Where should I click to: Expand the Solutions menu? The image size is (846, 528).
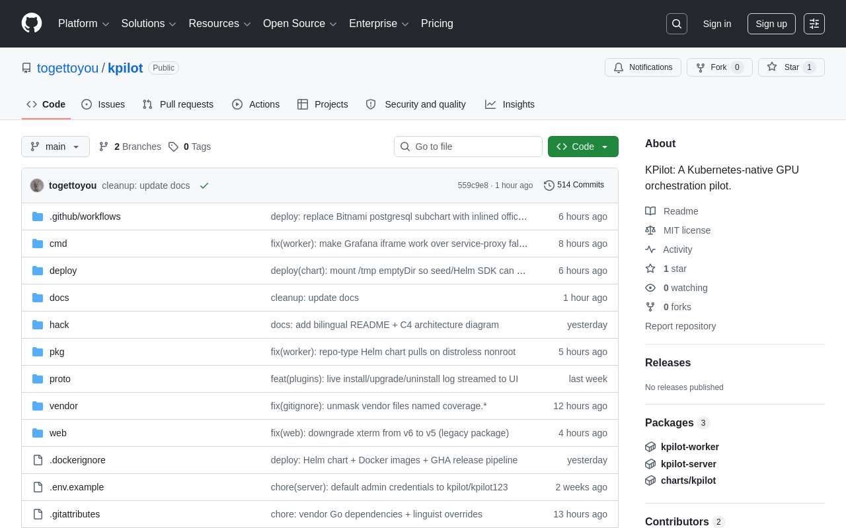(x=149, y=24)
